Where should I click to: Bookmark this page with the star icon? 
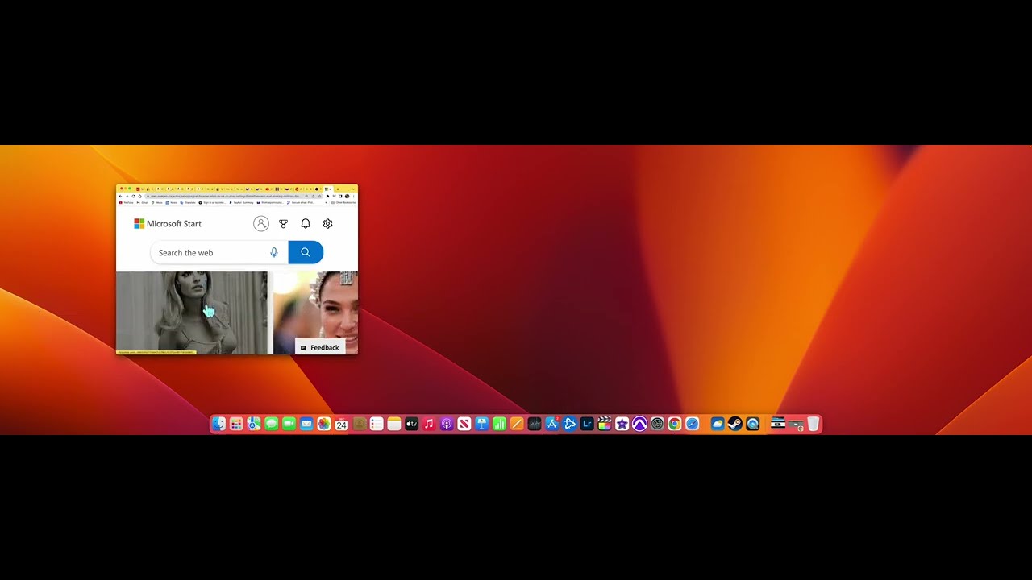click(319, 197)
